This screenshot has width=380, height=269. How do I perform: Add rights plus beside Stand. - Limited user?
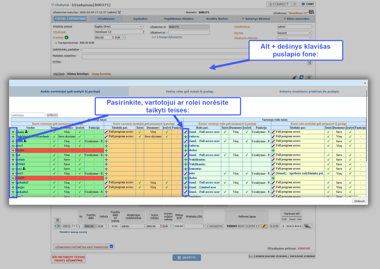(x=186, y=187)
